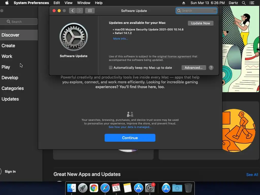Click the blue Continue button

[130, 138]
